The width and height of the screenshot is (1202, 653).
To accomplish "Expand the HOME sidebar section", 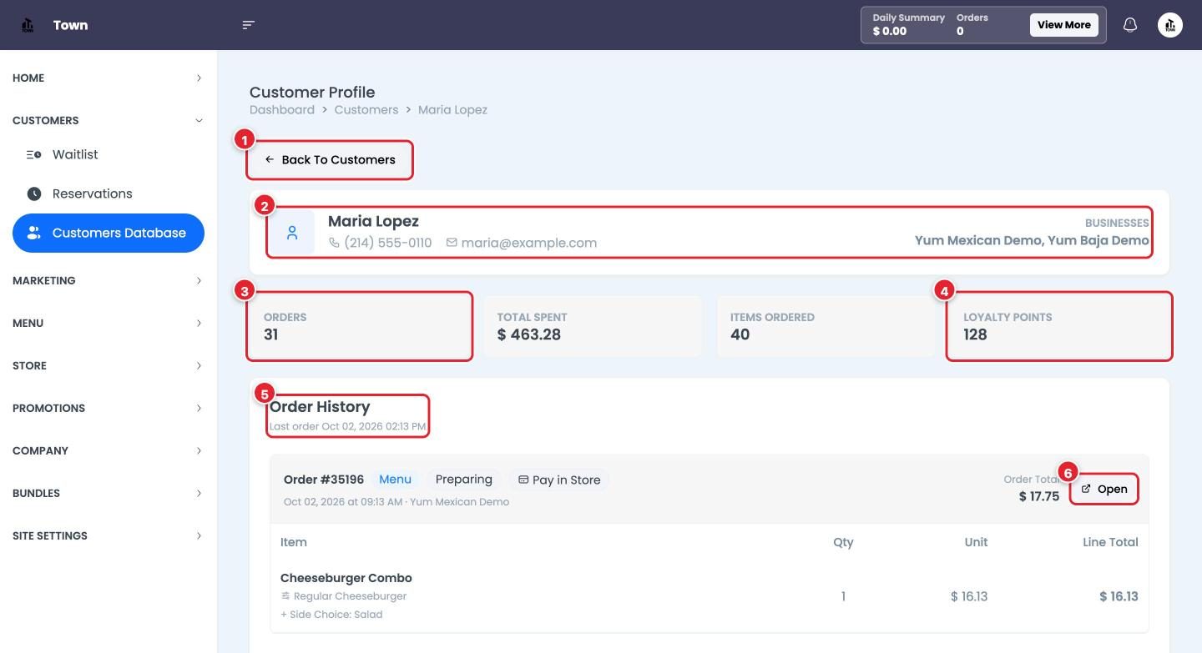I will [109, 78].
